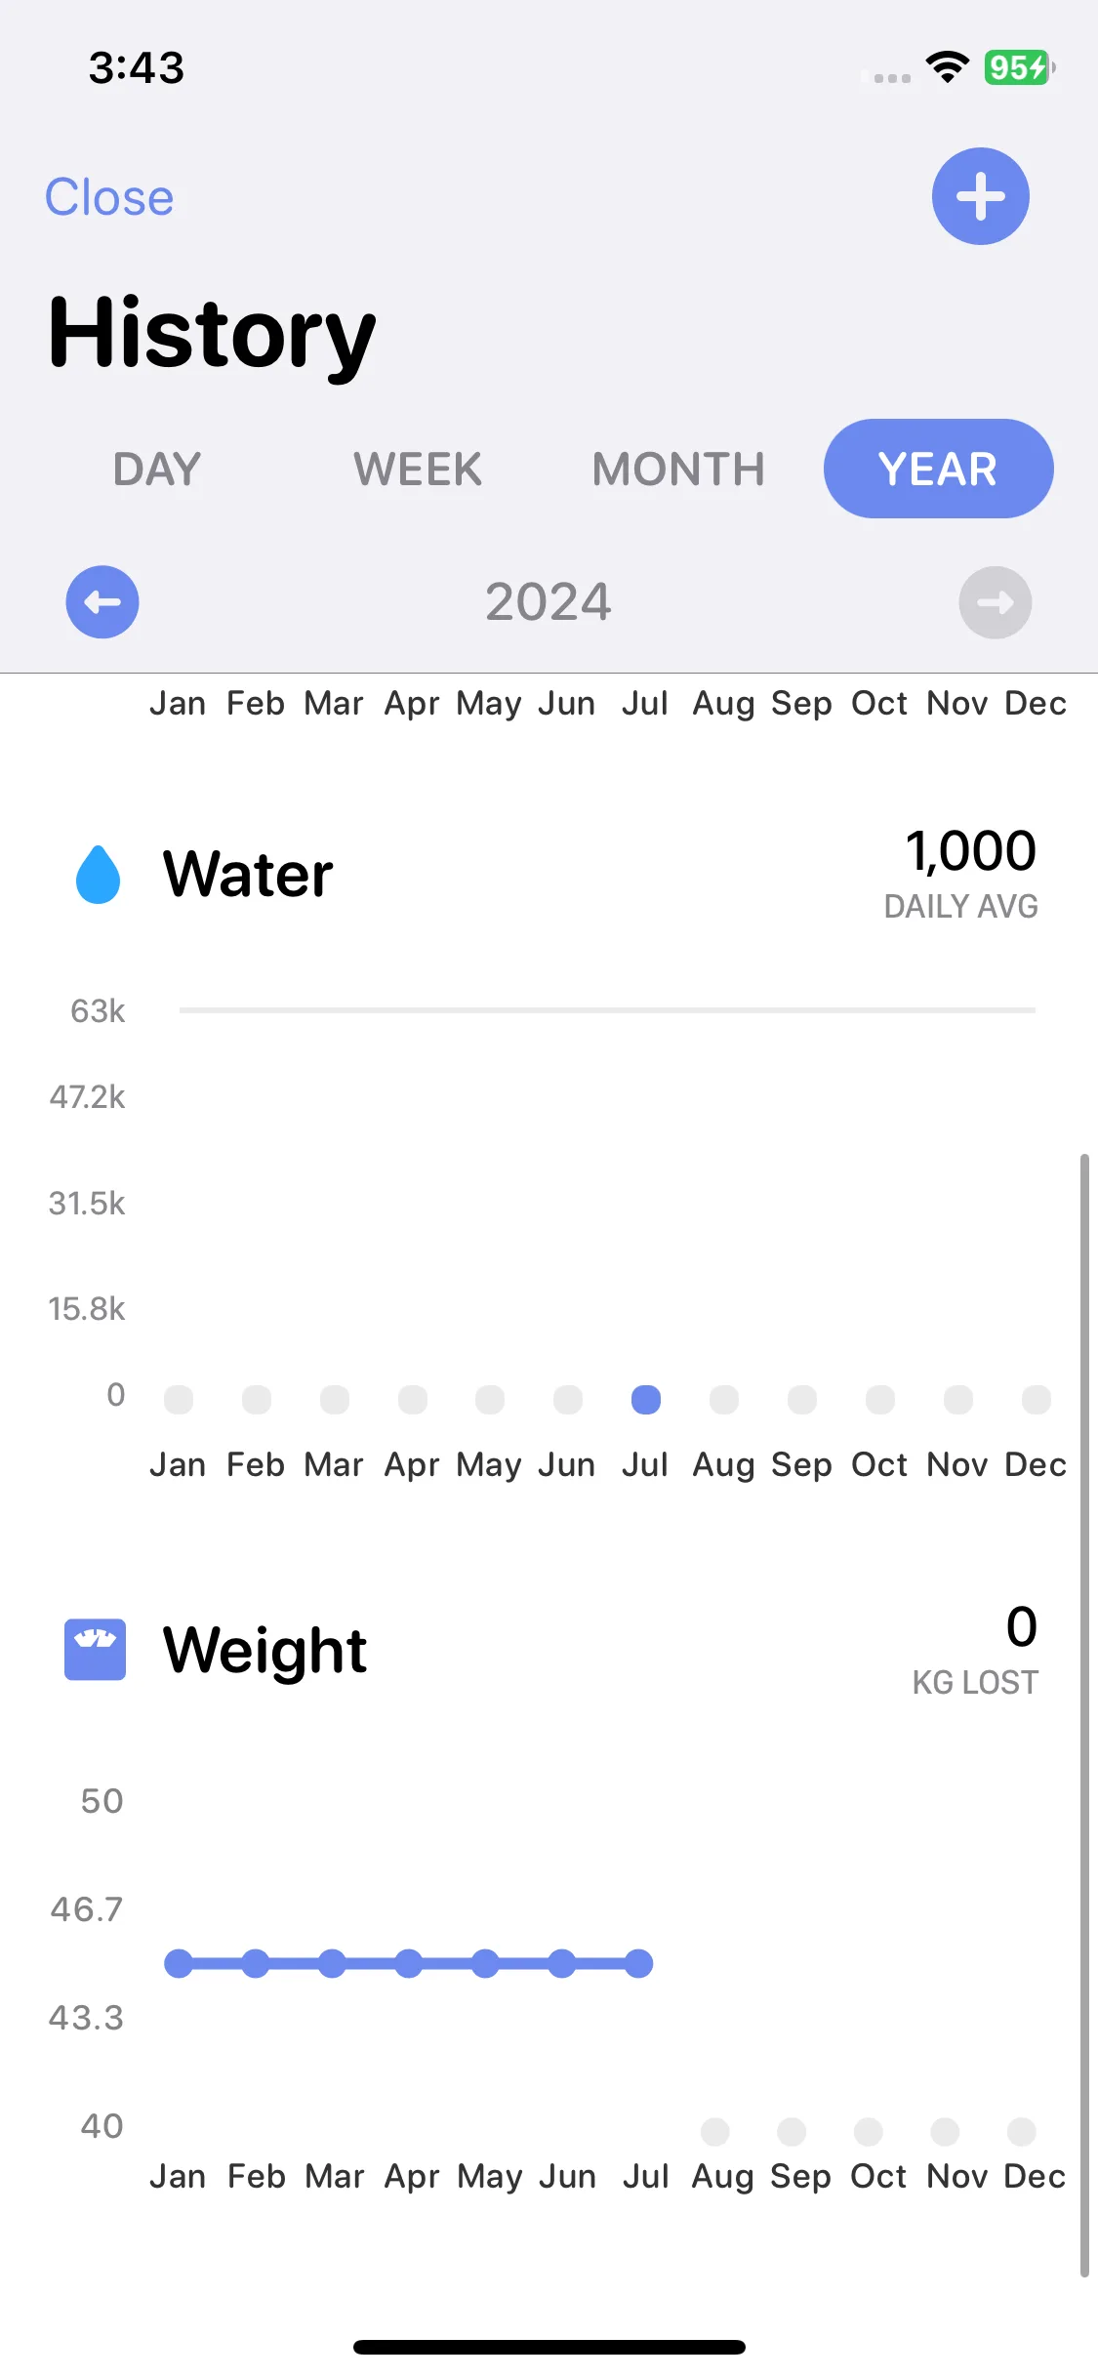1098x2378 pixels.
Task: Tap the greyed-out next year arrow
Action: coord(995,602)
